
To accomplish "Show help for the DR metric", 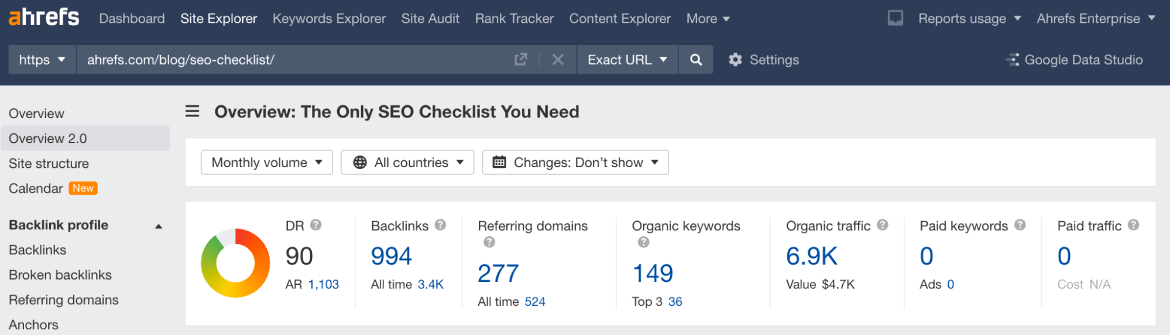I will pos(316,225).
